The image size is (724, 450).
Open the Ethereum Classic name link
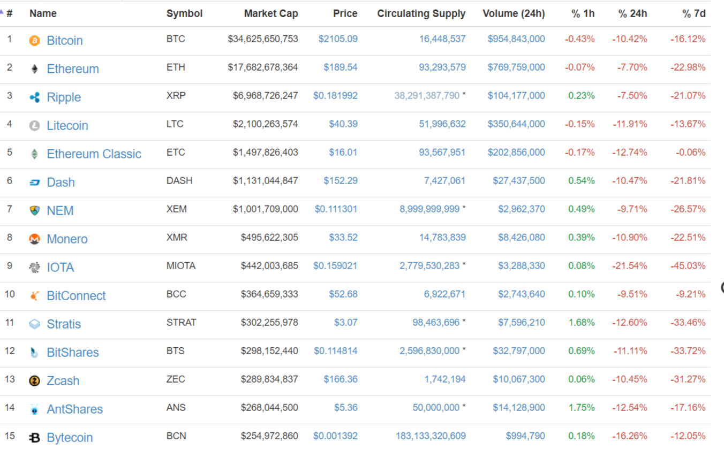tap(94, 154)
